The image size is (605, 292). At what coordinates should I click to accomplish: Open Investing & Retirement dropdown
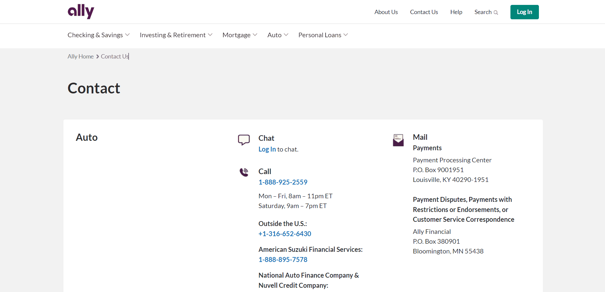(x=176, y=35)
